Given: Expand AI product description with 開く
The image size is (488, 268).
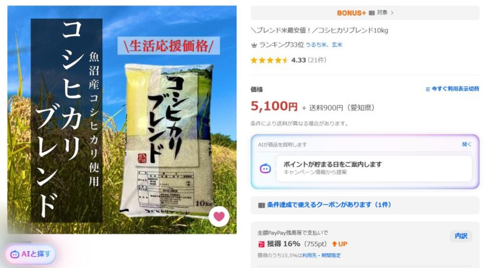Looking at the screenshot, I should click(x=467, y=144).
